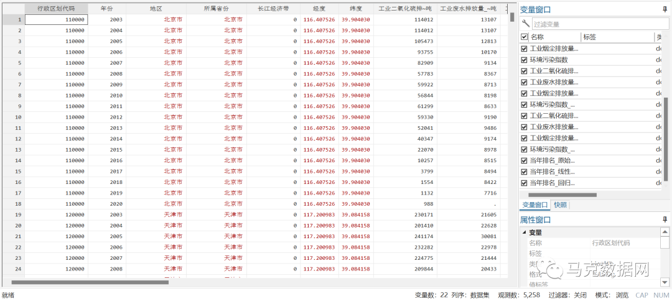
Task: Click the 观测数: 5,258 status entry
Action: (x=518, y=295)
